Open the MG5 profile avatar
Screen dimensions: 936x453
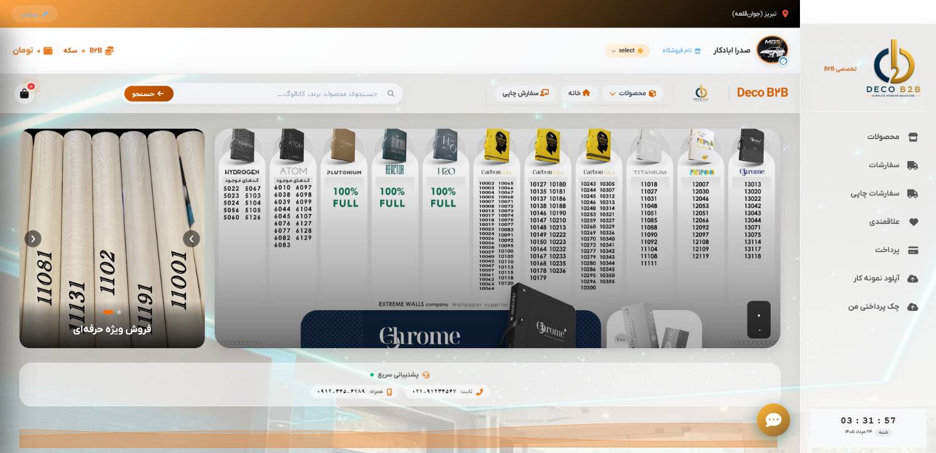772,49
